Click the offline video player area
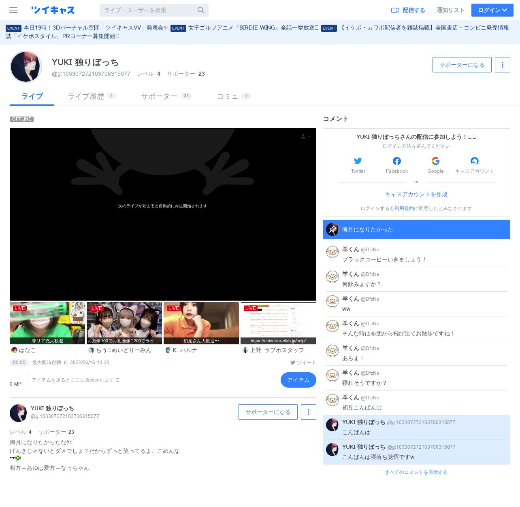Viewport: 520px width, 507px height. [163, 214]
